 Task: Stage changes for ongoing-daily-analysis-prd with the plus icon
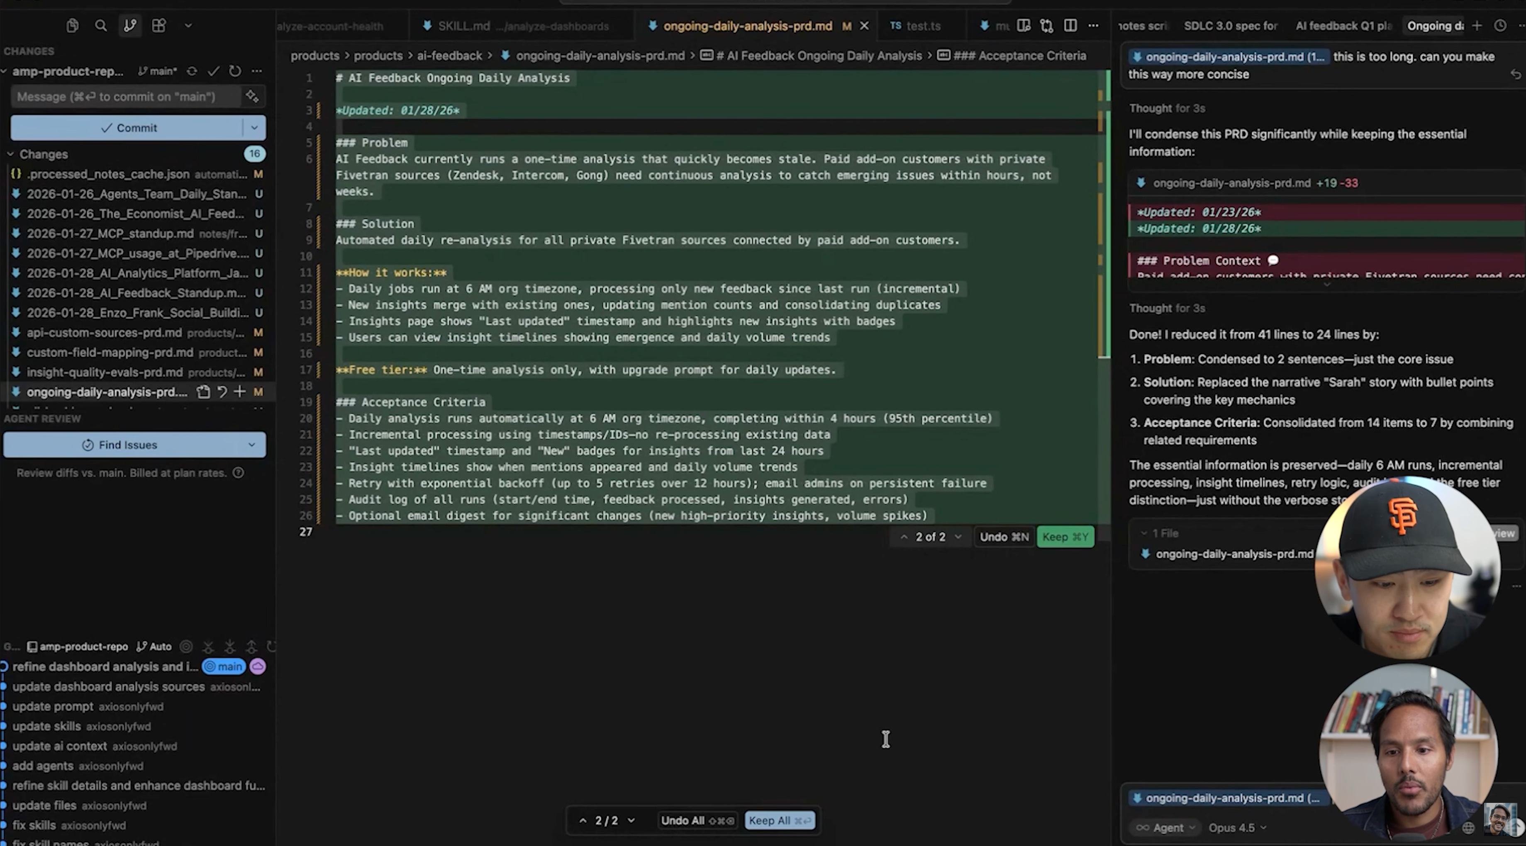tap(240, 391)
